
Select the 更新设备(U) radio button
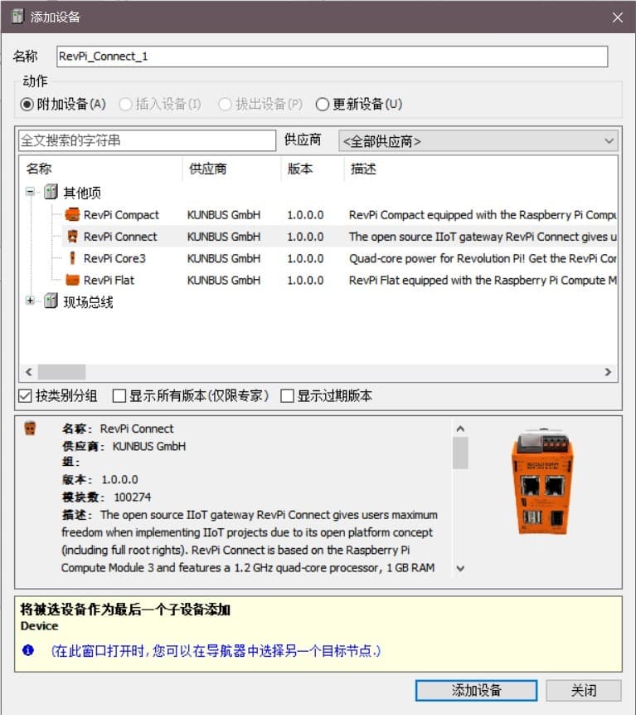tap(323, 105)
